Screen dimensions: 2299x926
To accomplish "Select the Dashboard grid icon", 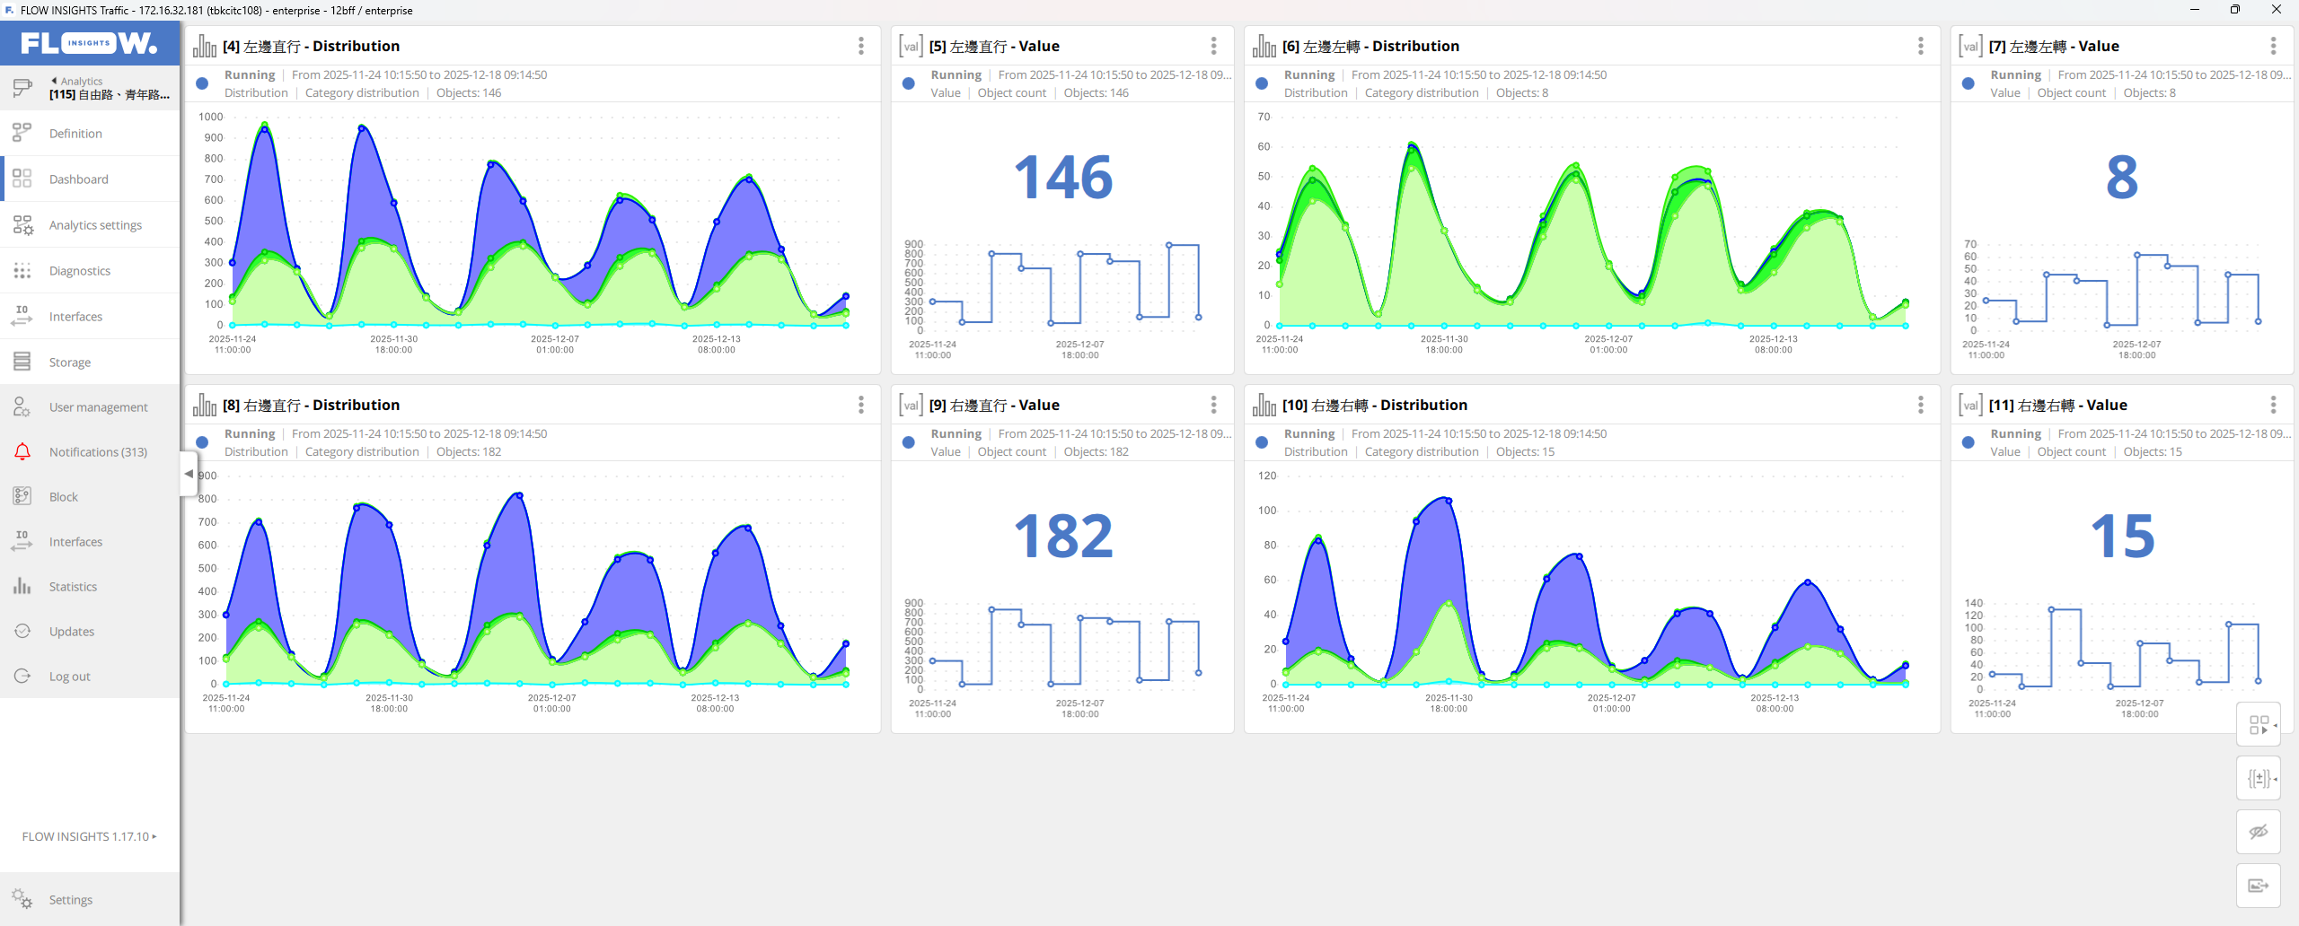I will click(22, 179).
